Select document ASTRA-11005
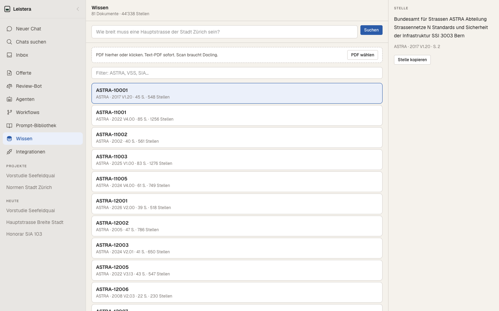Viewport: 499px width, 311px height. click(x=237, y=182)
